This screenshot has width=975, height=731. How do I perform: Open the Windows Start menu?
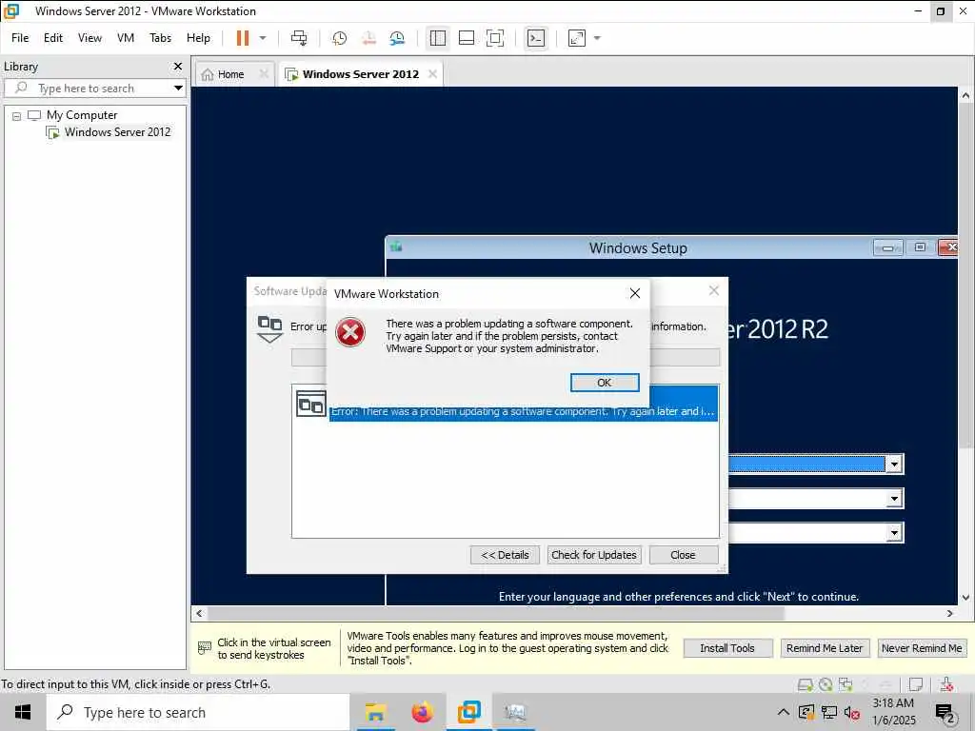[x=23, y=712]
